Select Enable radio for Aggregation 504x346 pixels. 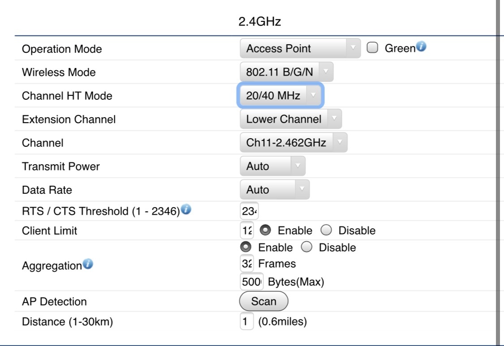[x=246, y=247]
